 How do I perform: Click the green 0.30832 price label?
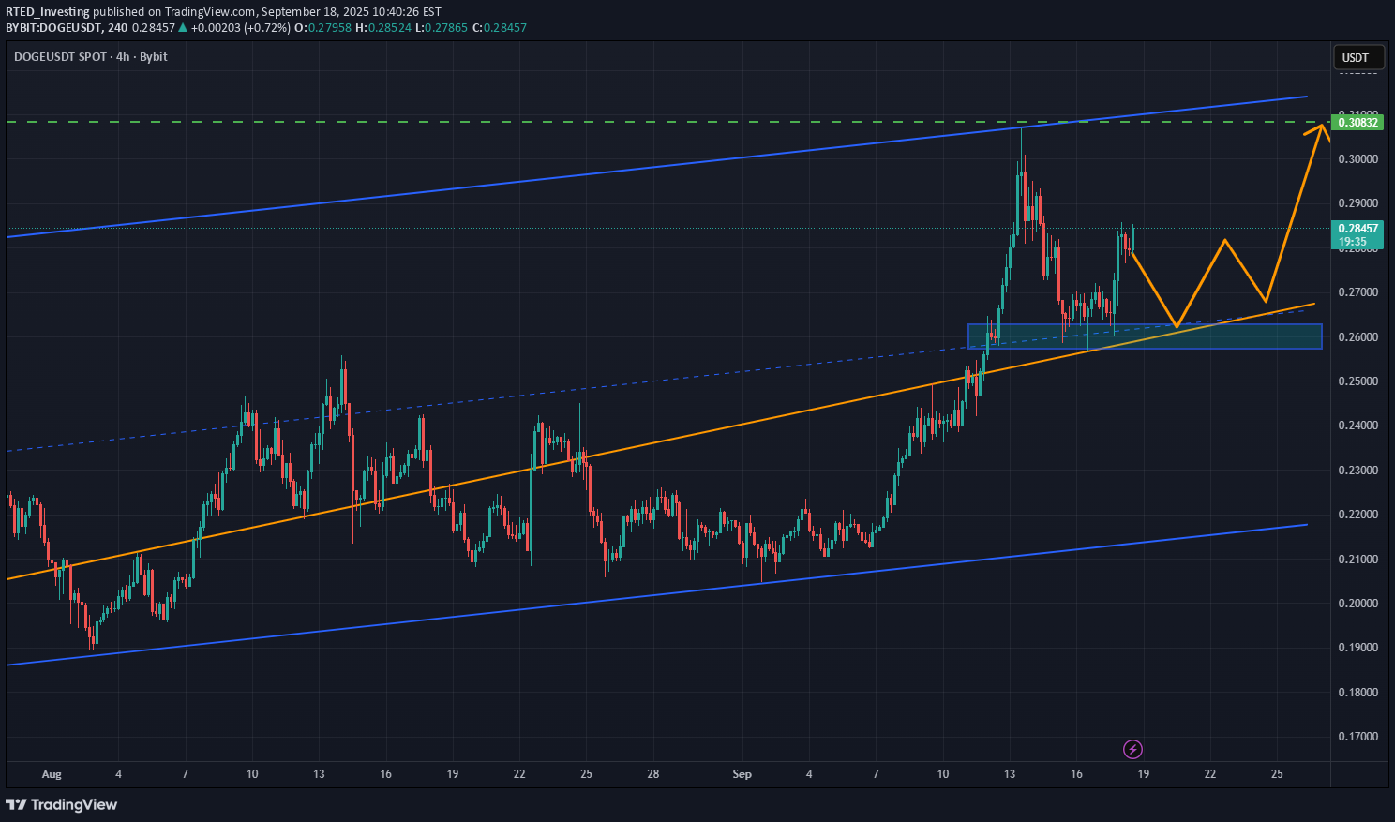point(1357,122)
